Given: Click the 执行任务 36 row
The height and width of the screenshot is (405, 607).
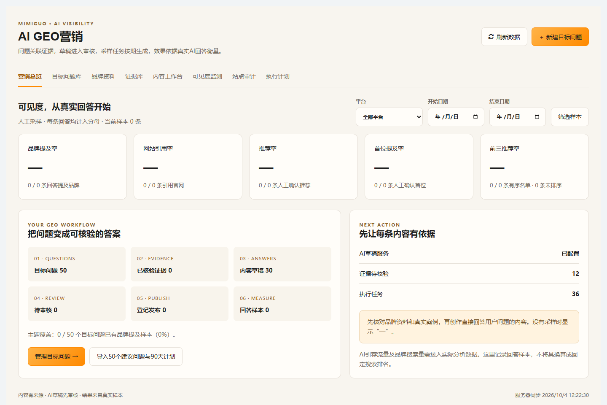Looking at the screenshot, I should [x=469, y=294].
